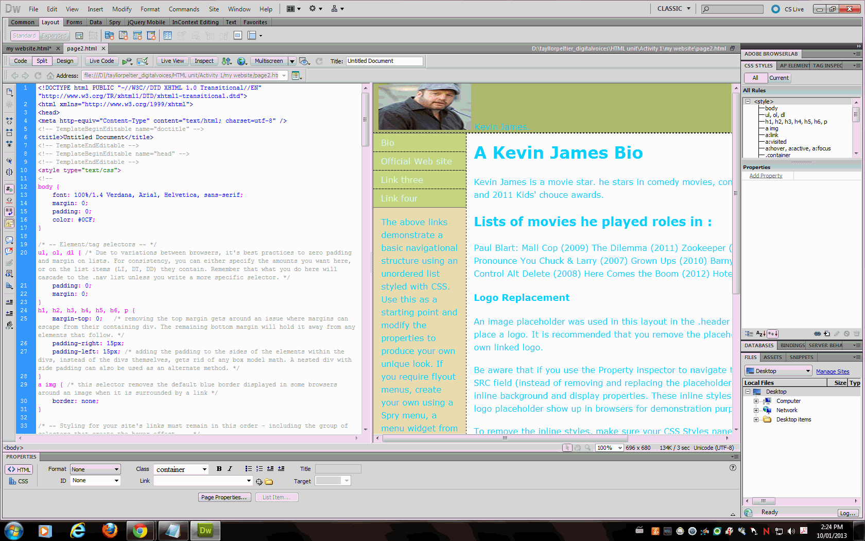The width and height of the screenshot is (865, 541).
Task: Click the IFrame insert icon
Action: pyautogui.click(x=238, y=36)
